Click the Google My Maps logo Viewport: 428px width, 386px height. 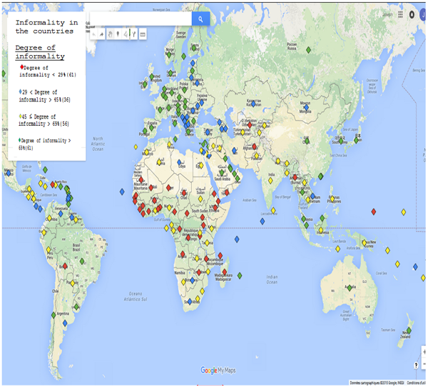tap(218, 370)
